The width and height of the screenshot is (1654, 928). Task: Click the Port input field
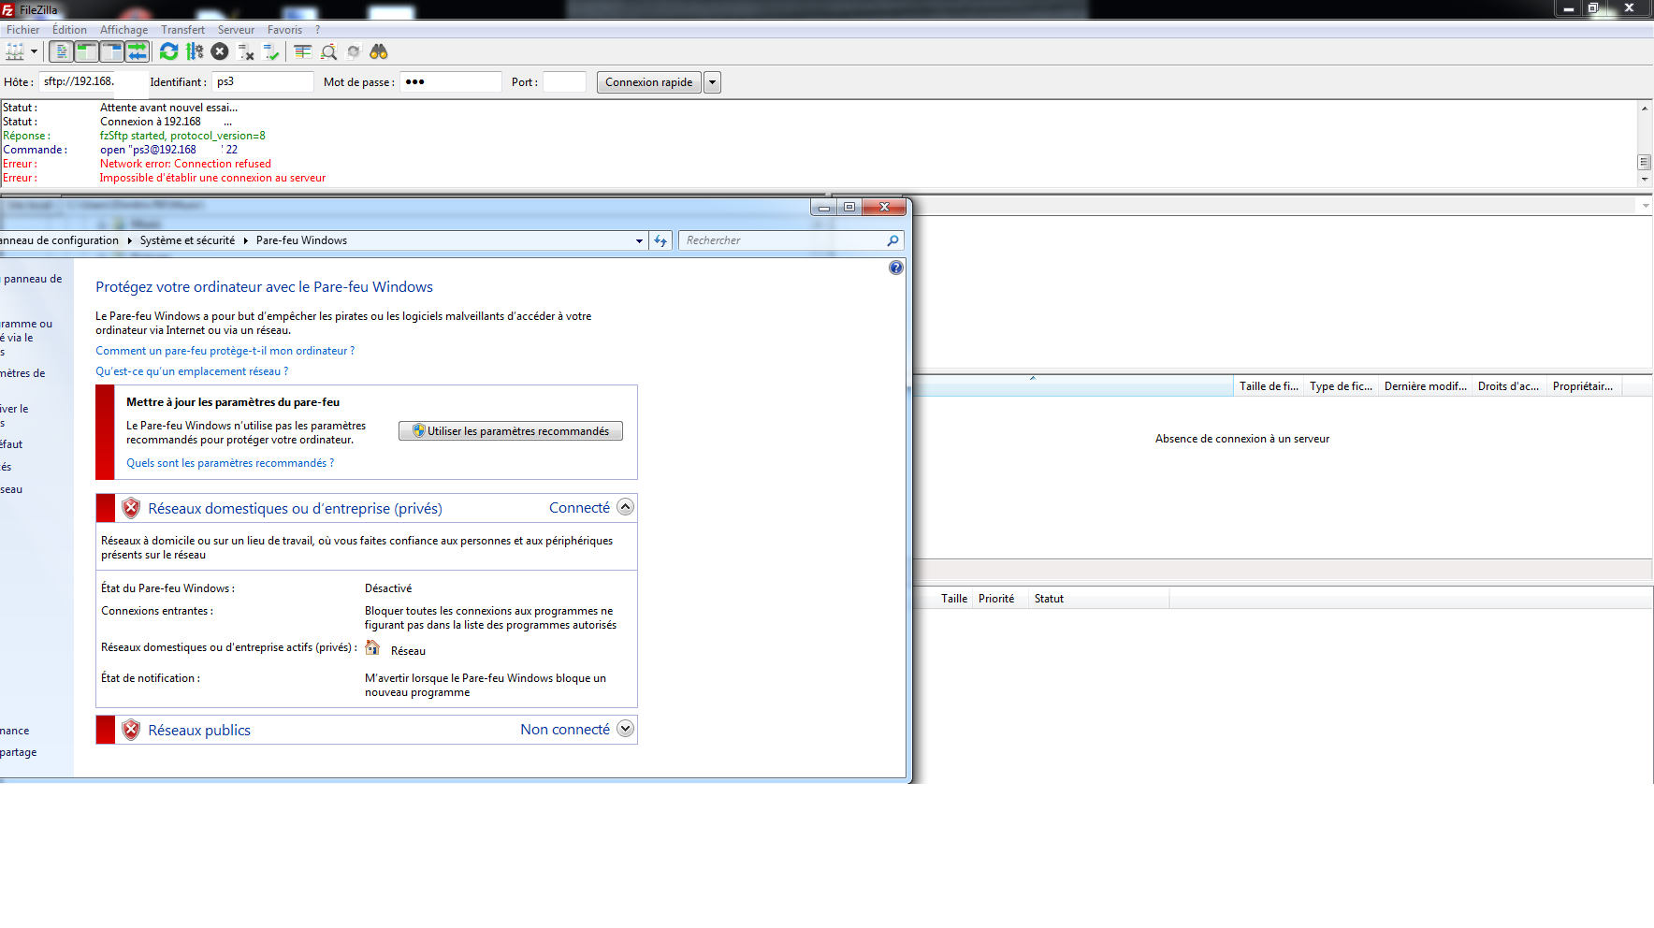coord(564,82)
